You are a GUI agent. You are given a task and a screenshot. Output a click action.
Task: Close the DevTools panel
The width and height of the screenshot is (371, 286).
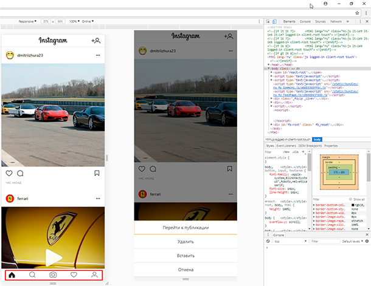(367, 21)
